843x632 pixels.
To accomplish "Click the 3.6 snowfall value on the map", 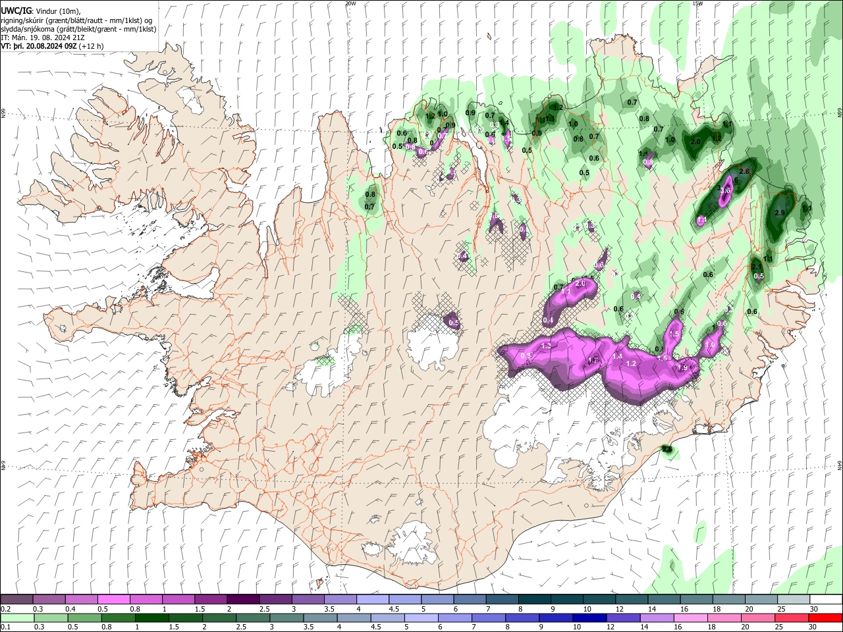I will pos(725,190).
